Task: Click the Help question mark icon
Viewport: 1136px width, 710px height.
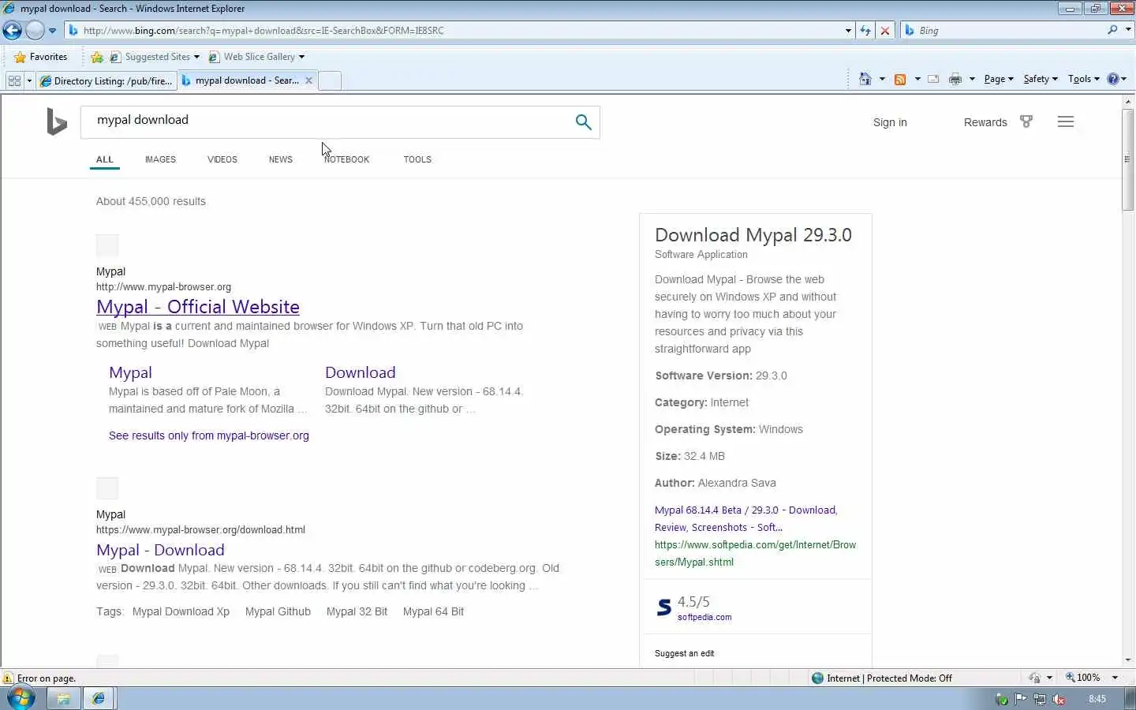Action: [1113, 79]
